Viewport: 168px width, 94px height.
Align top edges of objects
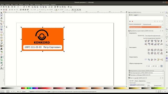(149, 44)
